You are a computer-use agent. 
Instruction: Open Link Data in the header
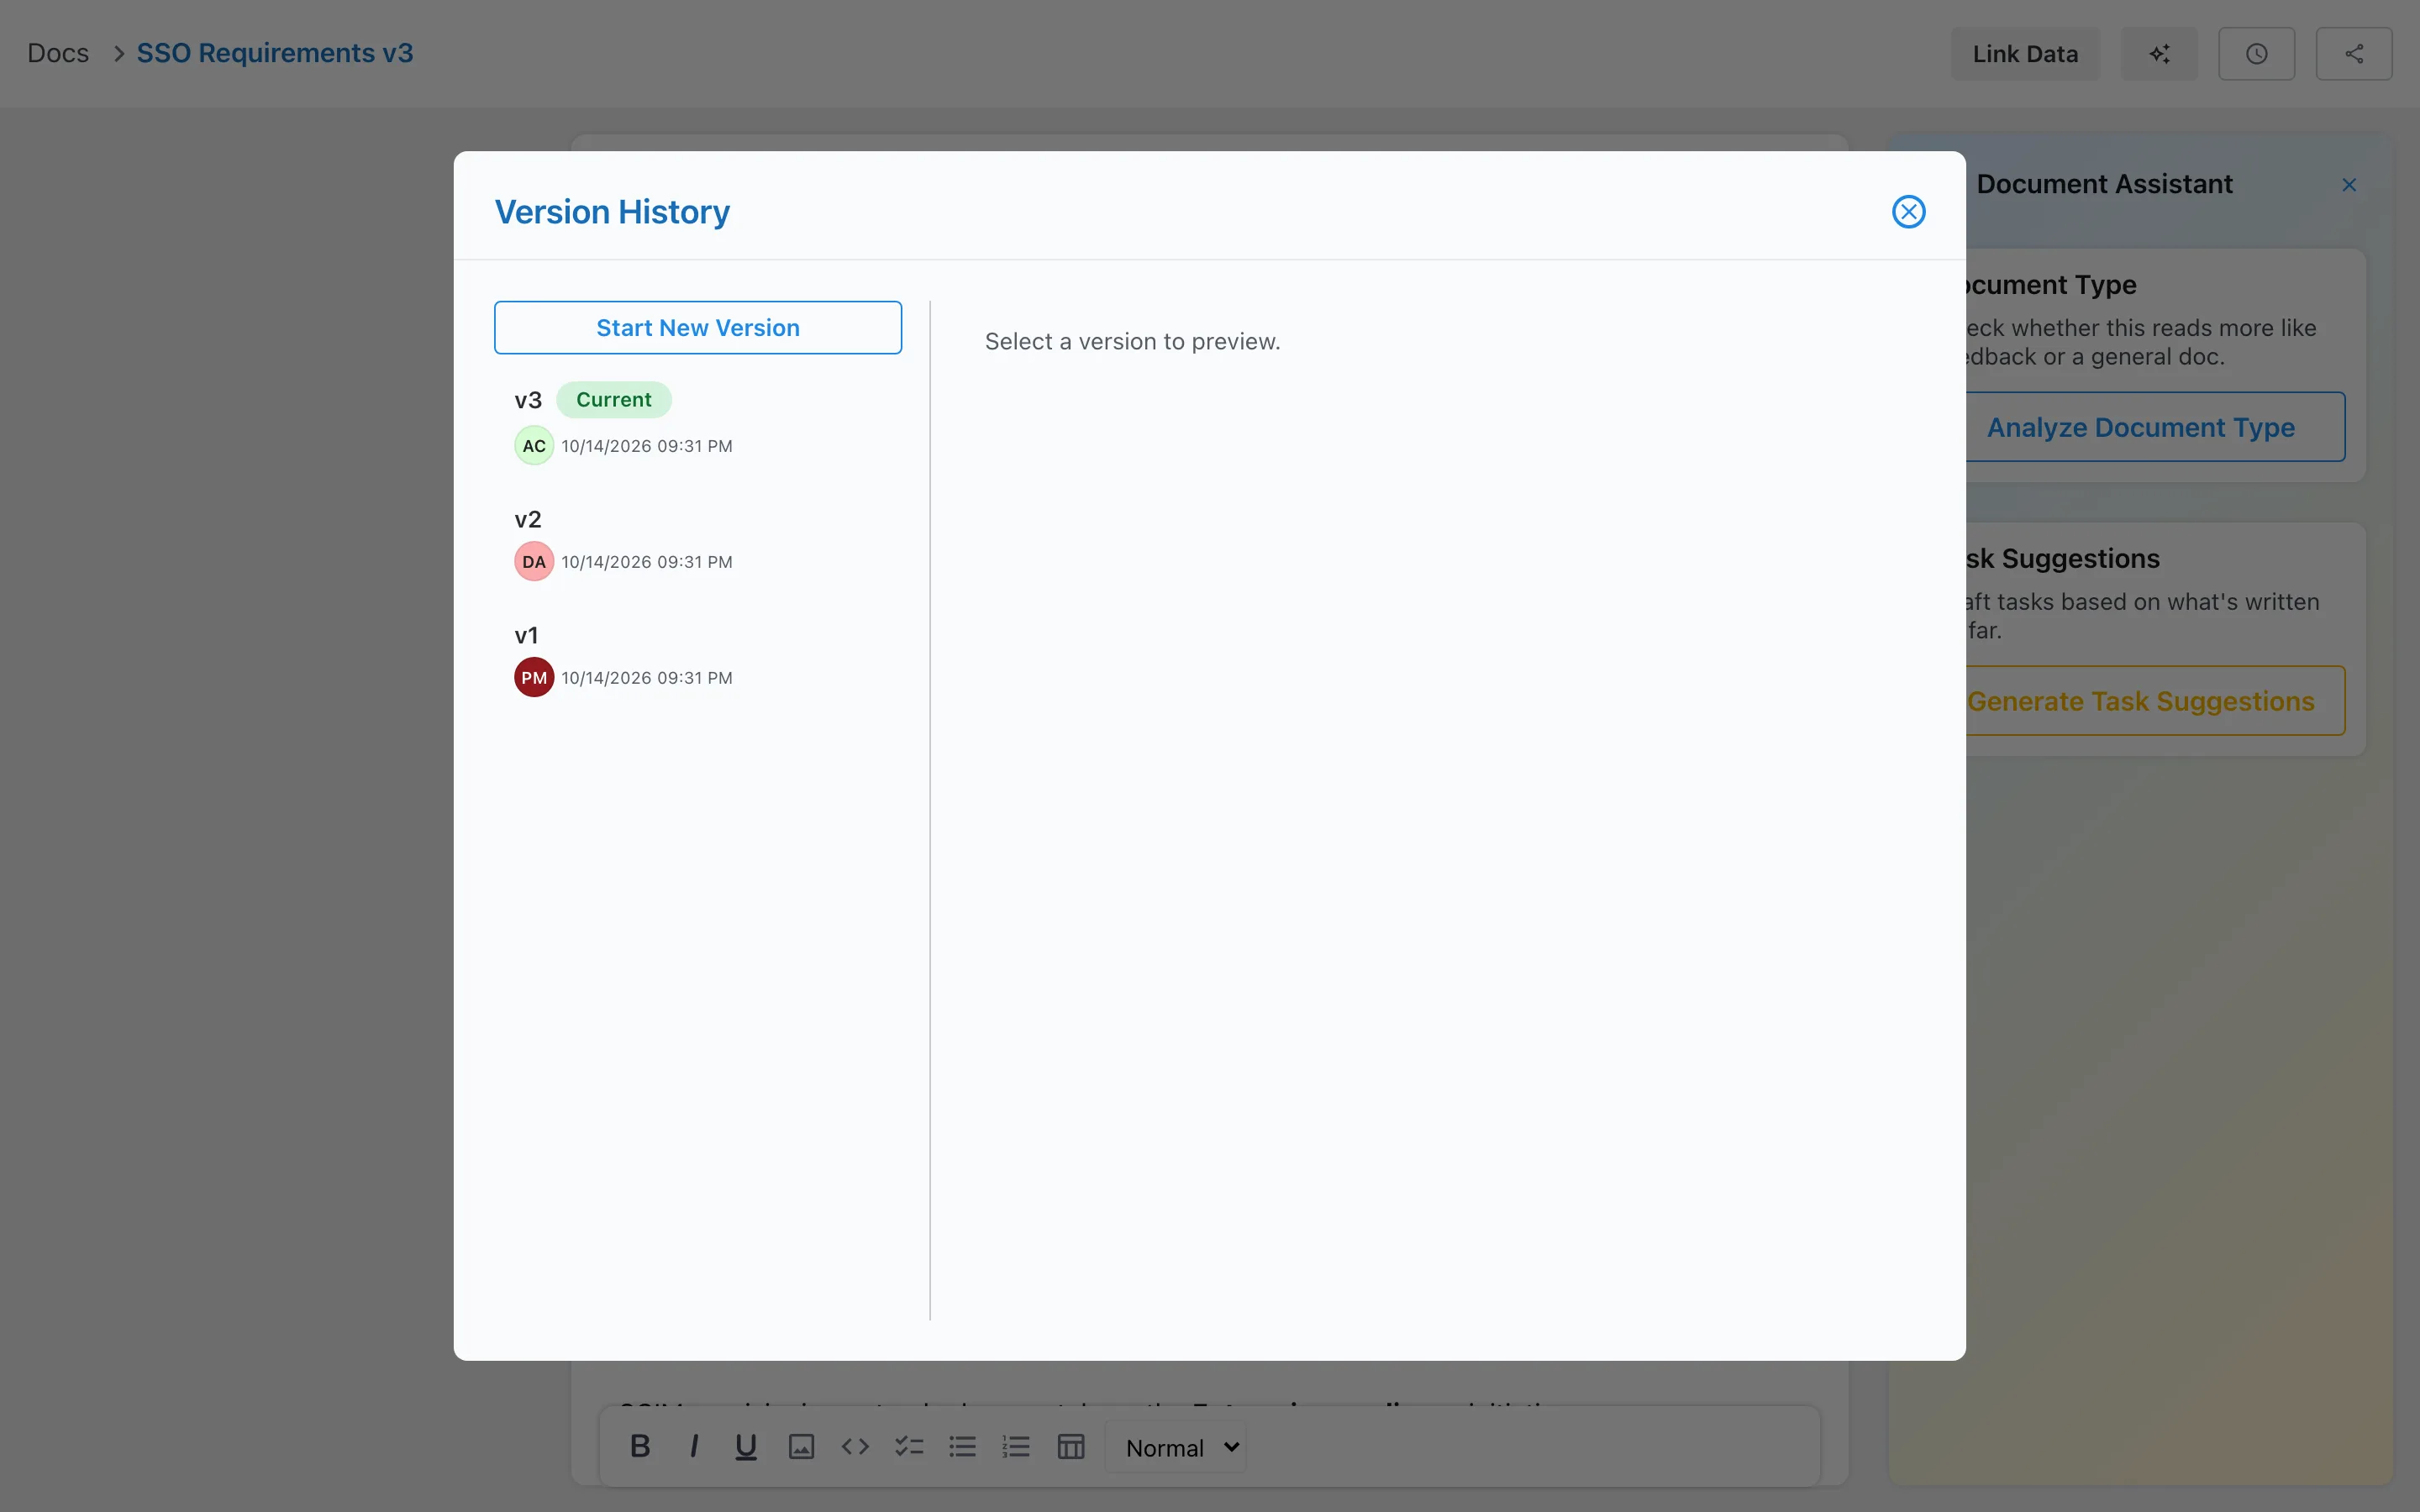pos(2025,54)
